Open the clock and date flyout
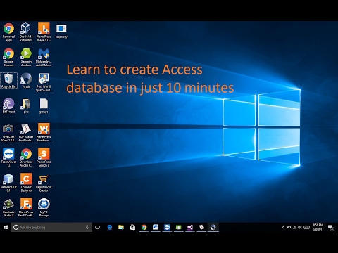 coord(318,227)
